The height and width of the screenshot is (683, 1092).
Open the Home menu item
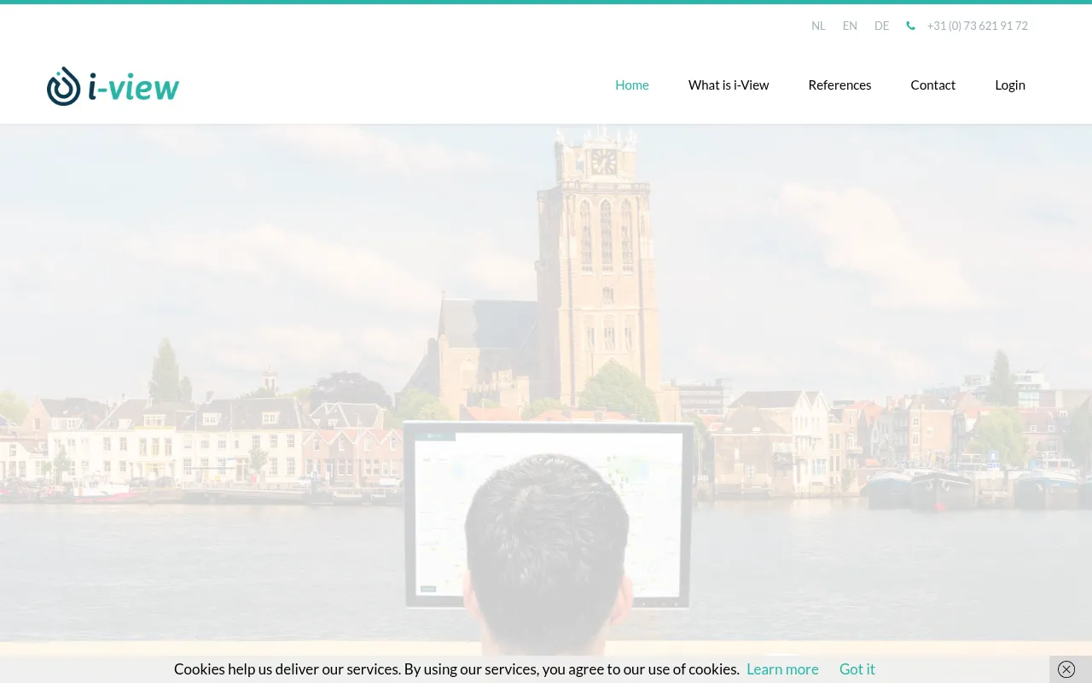pos(632,85)
